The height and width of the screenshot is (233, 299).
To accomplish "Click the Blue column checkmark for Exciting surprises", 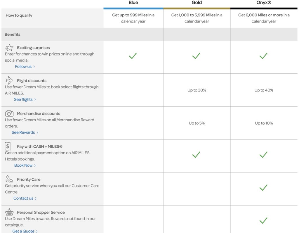I will [x=133, y=56].
